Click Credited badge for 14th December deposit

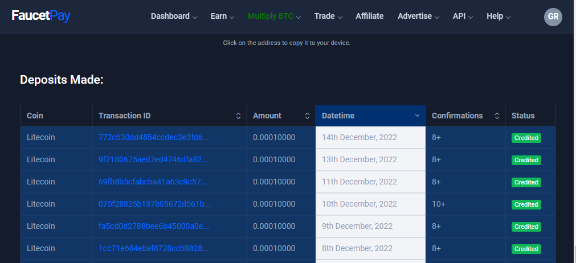(526, 138)
